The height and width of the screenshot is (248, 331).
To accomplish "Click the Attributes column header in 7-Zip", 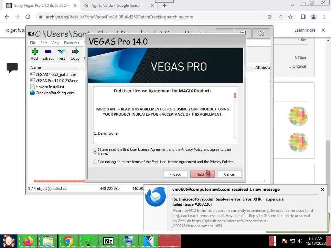I will (x=262, y=67).
